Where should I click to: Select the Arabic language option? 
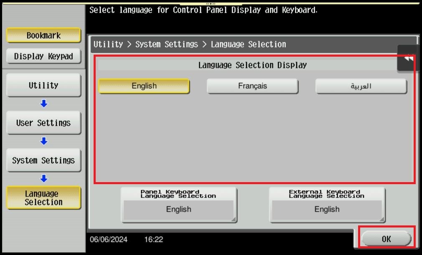[x=361, y=86]
